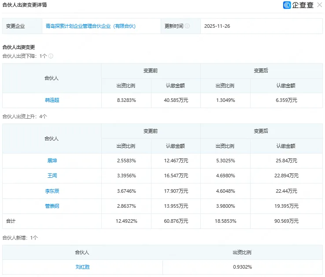Screen dimensions: 325x277
Task: Click info icon beside 合伙人出资下降 count
Action: [51, 56]
